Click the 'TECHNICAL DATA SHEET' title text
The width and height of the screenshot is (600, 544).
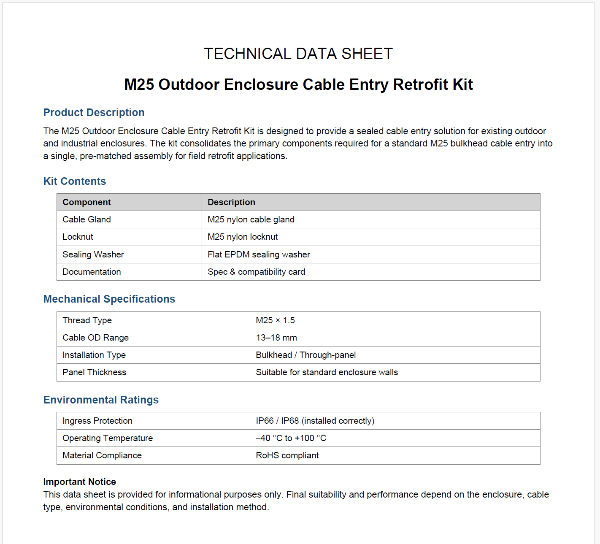tap(298, 54)
